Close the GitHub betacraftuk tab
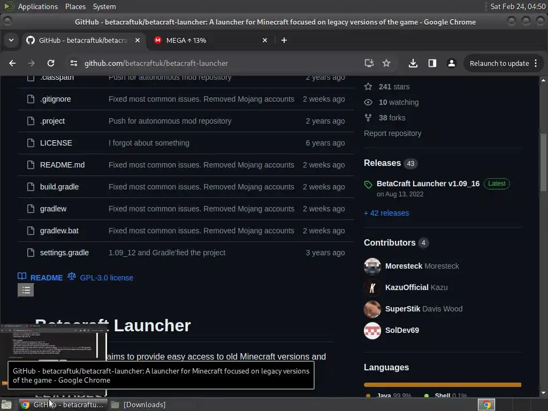The image size is (548, 411). click(x=138, y=41)
